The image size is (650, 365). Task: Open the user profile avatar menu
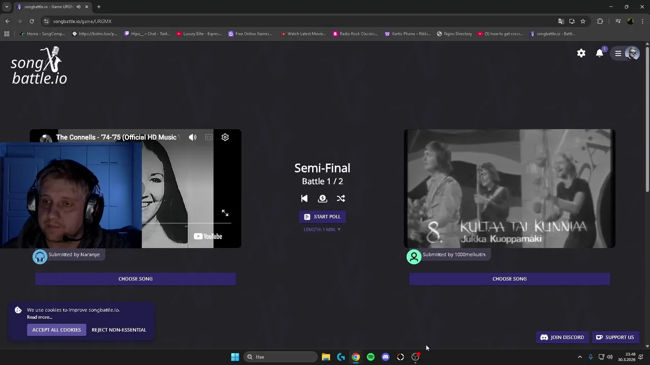[632, 53]
